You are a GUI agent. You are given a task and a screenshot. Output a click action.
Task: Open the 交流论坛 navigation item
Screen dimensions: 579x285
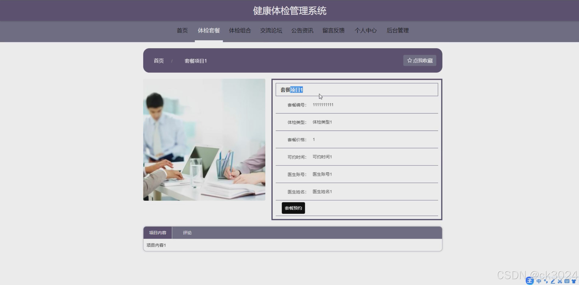271,30
